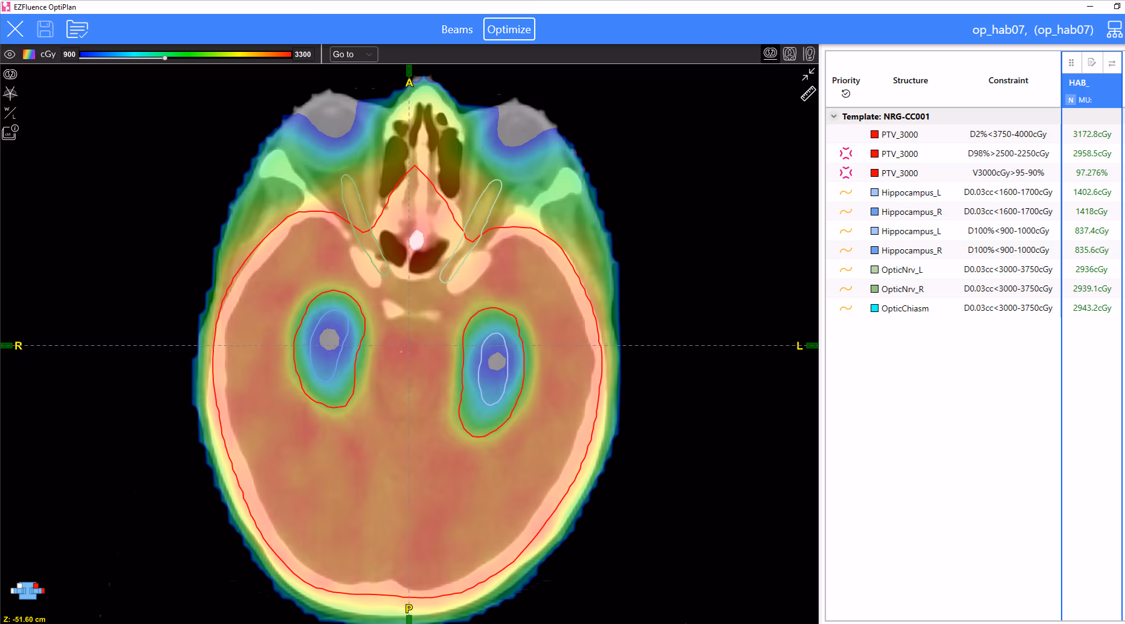Click the minimum dose field showing 900

pyautogui.click(x=69, y=54)
